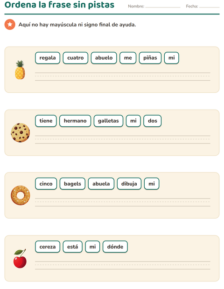Click the writing line under the pineapple words

[123, 76]
